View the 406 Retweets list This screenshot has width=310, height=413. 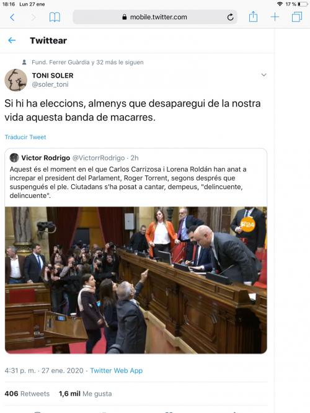coord(27,394)
